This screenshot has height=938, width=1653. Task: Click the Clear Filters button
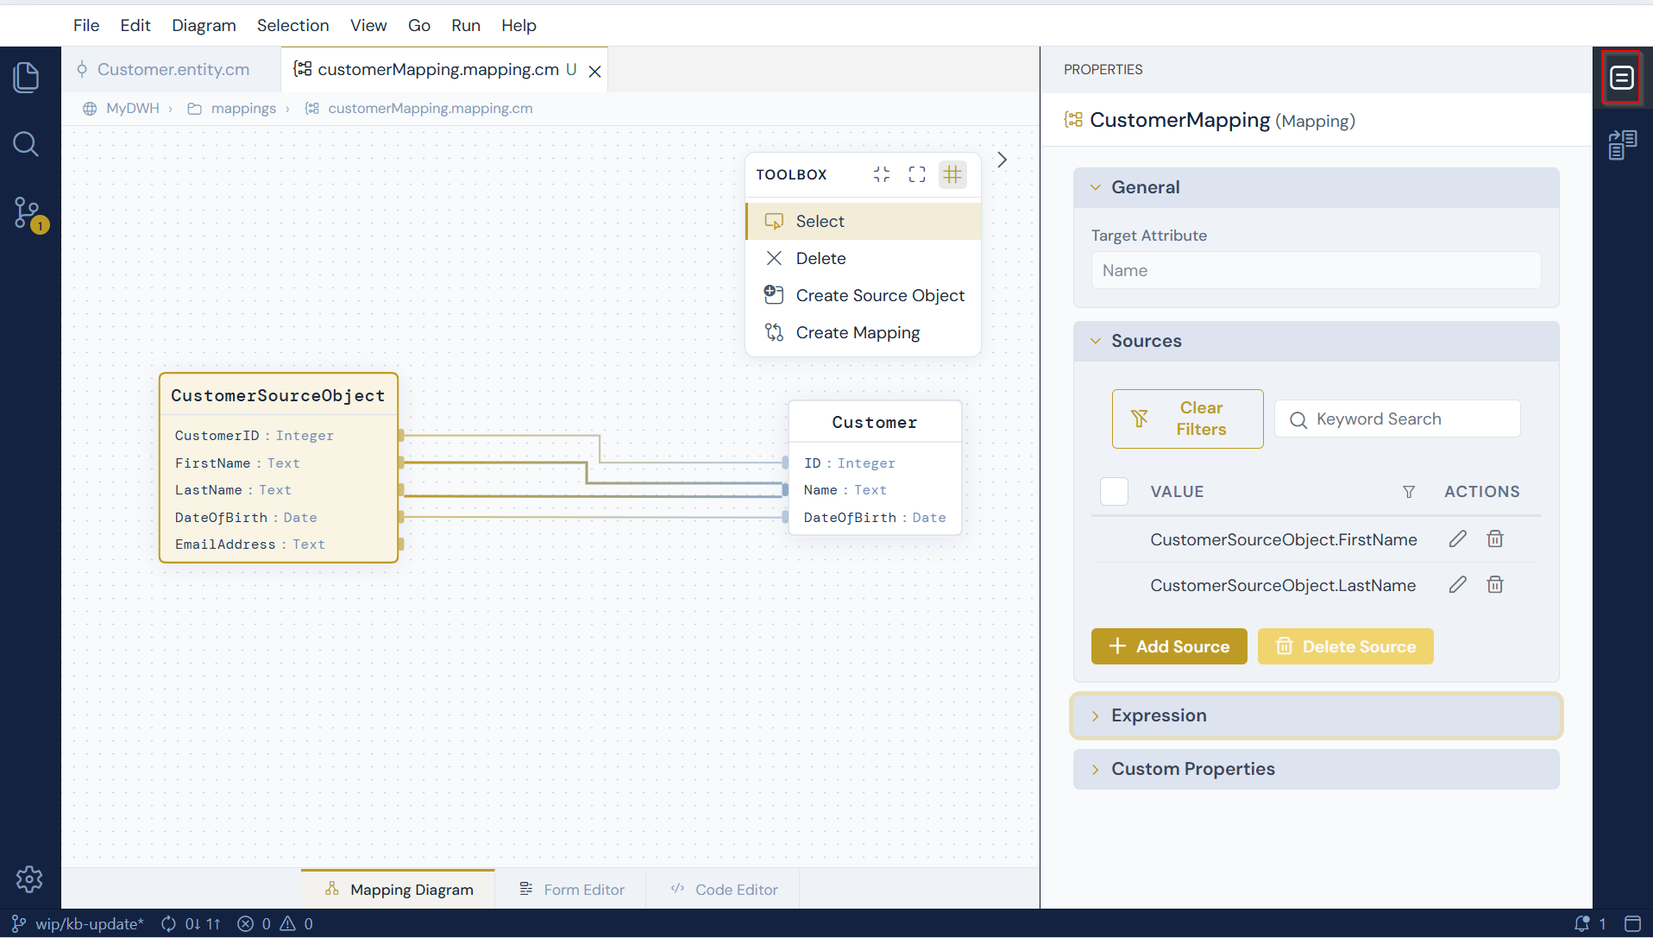(1187, 419)
